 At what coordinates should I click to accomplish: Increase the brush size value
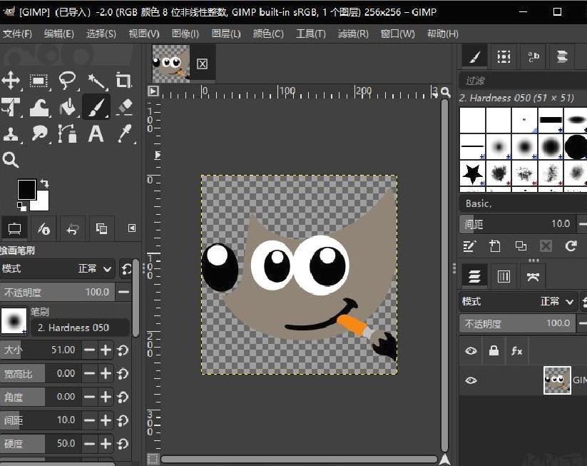(x=106, y=350)
